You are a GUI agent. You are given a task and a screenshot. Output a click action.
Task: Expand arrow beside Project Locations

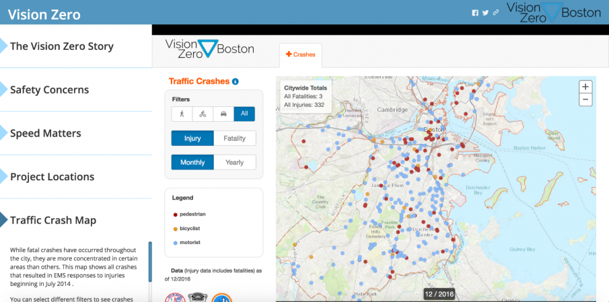tap(3, 177)
